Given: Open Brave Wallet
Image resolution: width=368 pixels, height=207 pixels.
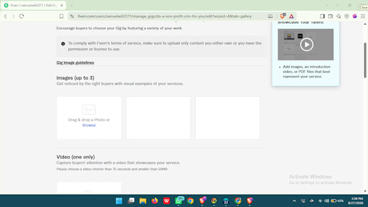Looking at the screenshot, I should 331,16.
